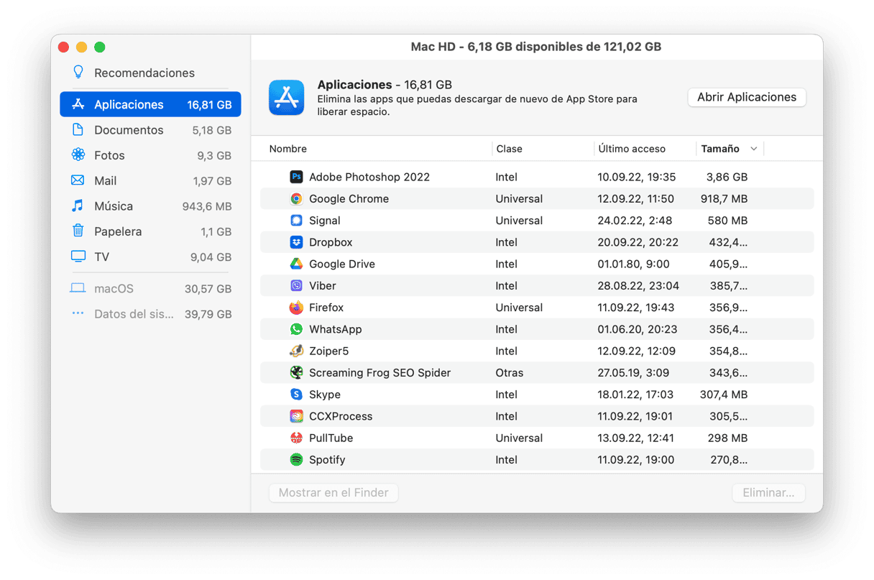
Task: Click the Recomendaciones lightbulb icon
Action: tap(78, 73)
